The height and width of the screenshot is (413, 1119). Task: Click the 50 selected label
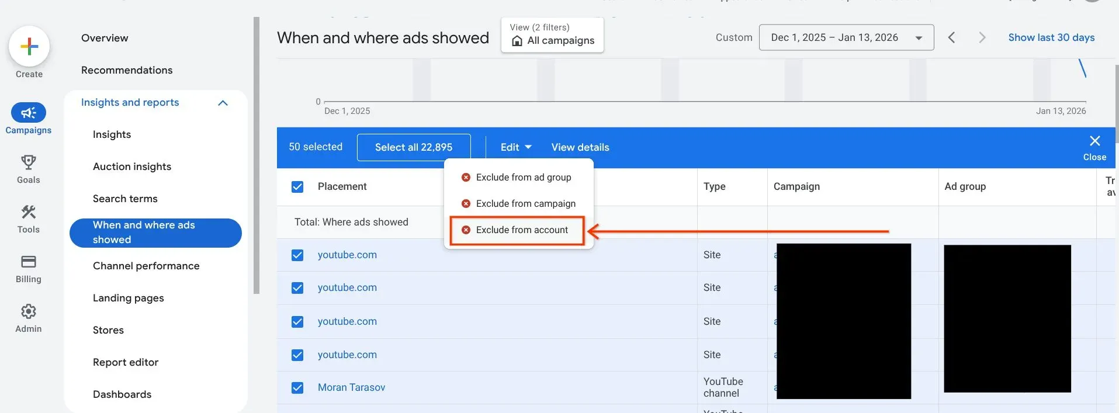coord(316,147)
